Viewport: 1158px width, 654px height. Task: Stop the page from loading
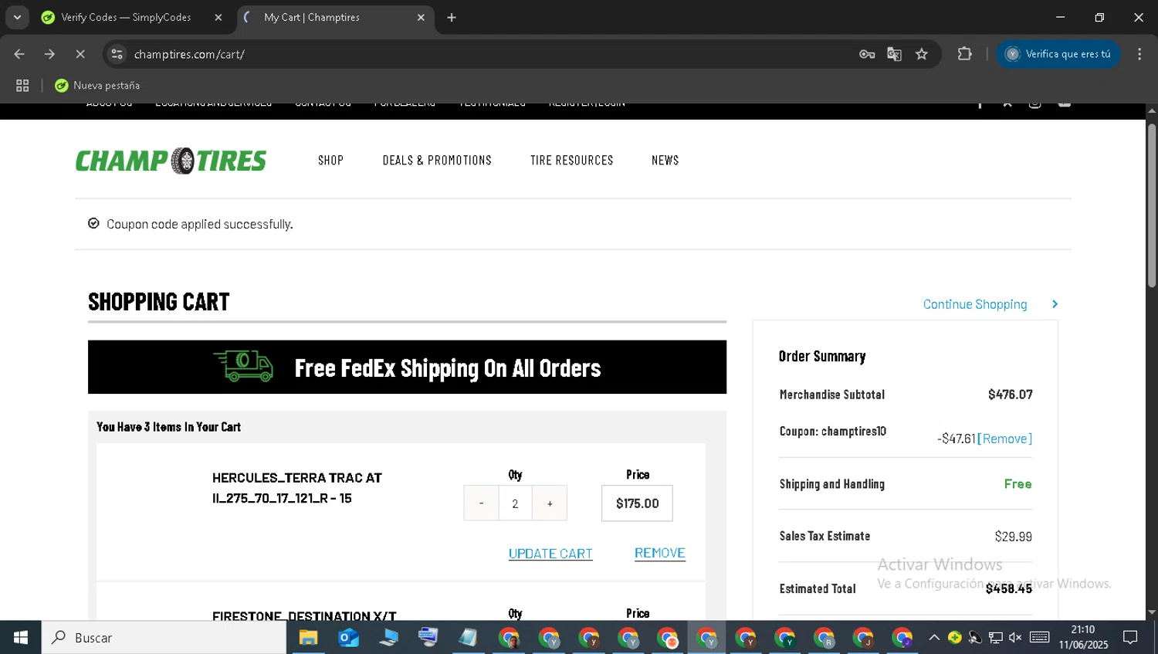click(80, 54)
